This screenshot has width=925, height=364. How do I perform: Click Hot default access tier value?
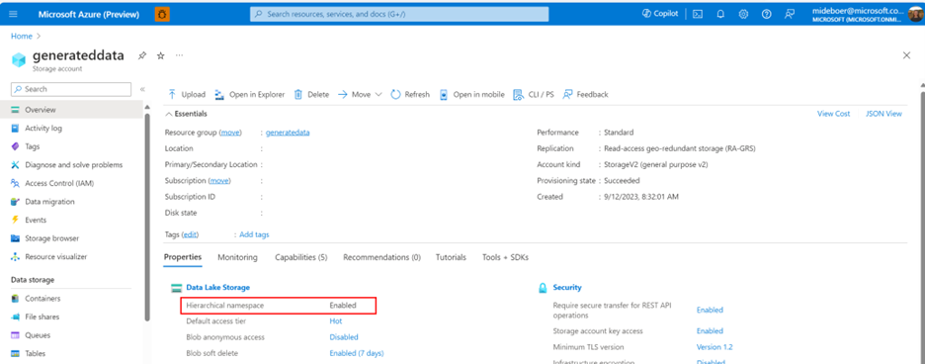point(336,321)
